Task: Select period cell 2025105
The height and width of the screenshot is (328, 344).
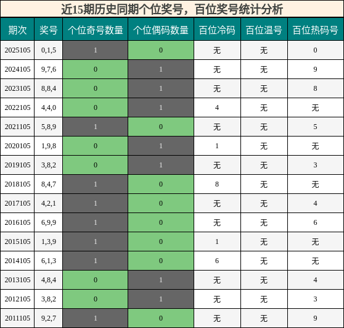Action: 17,50
